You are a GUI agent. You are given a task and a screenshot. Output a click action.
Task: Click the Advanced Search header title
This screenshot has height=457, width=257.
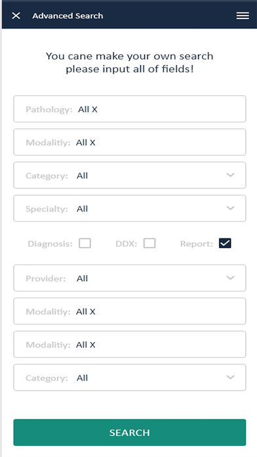[68, 16]
